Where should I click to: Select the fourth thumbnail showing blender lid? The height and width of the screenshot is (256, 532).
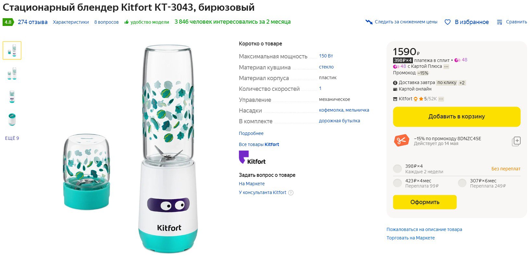[12, 120]
